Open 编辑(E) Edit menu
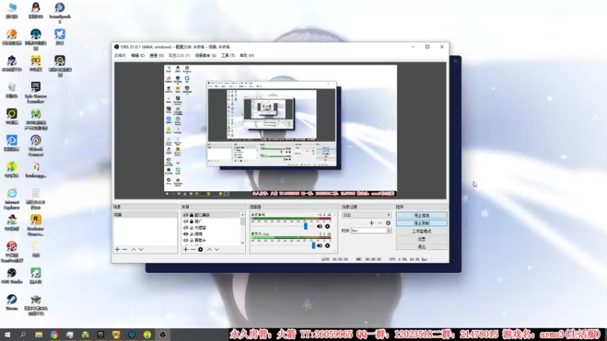Image resolution: width=607 pixels, height=341 pixels. click(138, 55)
